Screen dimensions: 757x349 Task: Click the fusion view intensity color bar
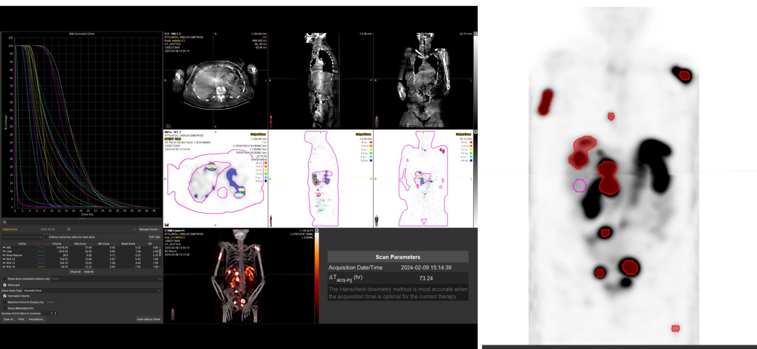(x=317, y=277)
